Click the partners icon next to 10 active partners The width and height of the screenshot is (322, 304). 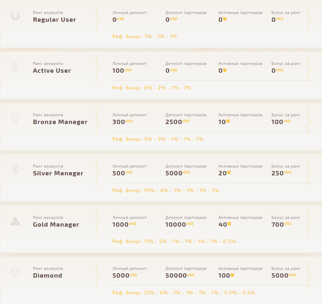(x=228, y=121)
